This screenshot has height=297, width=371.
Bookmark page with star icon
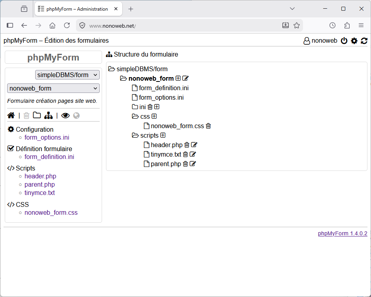[x=297, y=25]
